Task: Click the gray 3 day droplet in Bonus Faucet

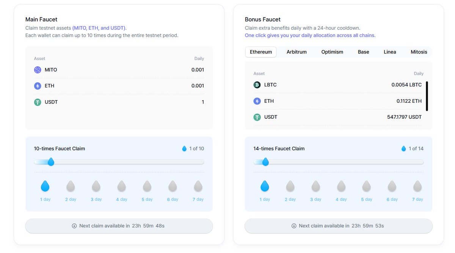Action: coord(316,186)
